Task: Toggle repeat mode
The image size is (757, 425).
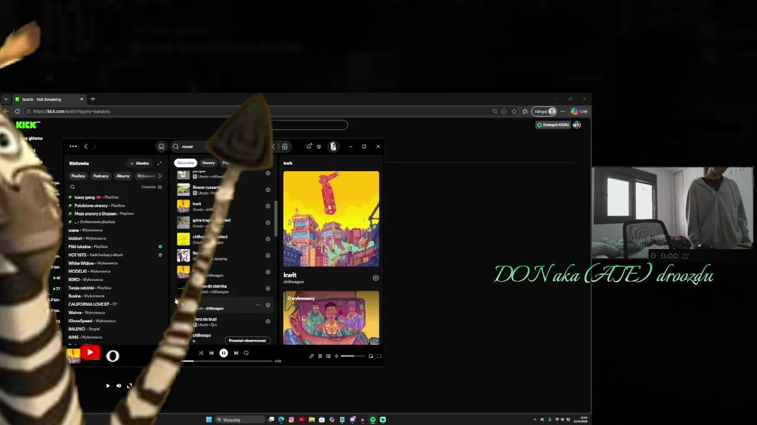Action: [x=247, y=353]
